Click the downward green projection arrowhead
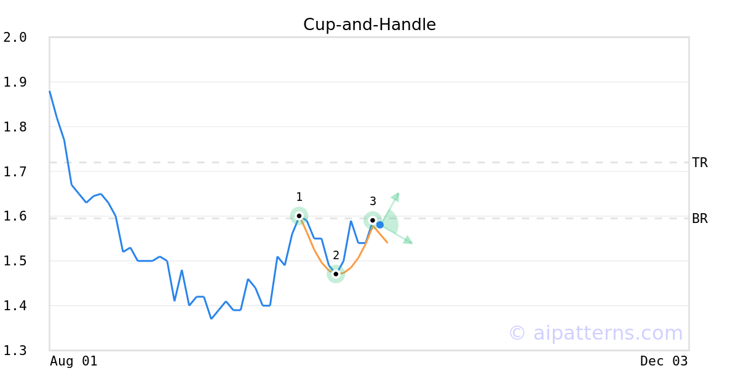 408,241
